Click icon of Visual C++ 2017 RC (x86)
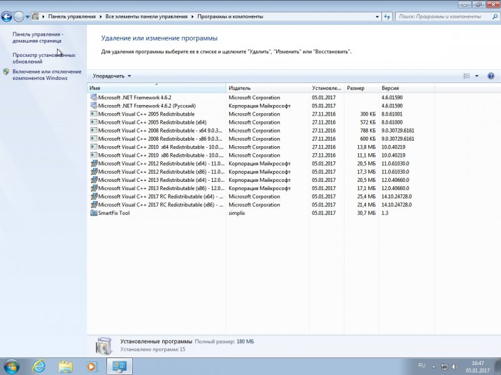The width and height of the screenshot is (501, 375). (x=93, y=205)
